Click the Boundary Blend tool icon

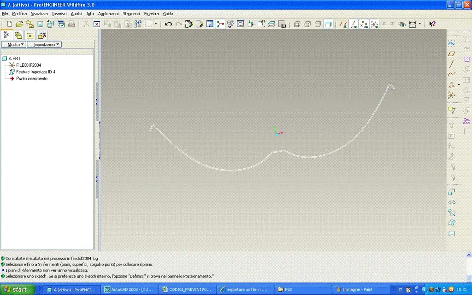[x=452, y=223]
